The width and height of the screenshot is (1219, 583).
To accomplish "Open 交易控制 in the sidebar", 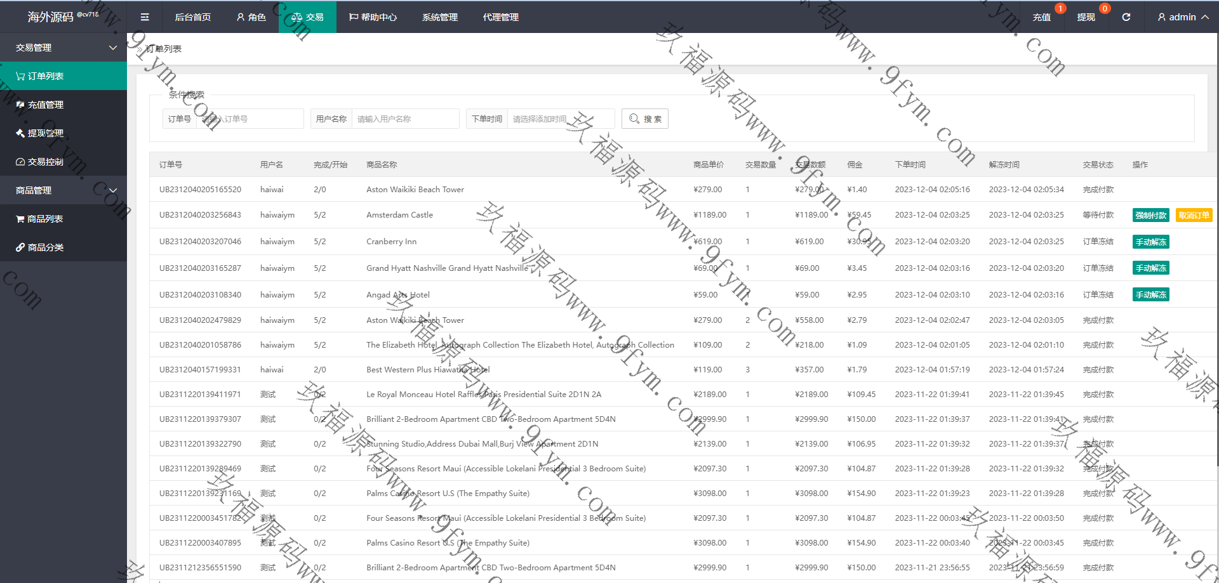I will tap(46, 162).
